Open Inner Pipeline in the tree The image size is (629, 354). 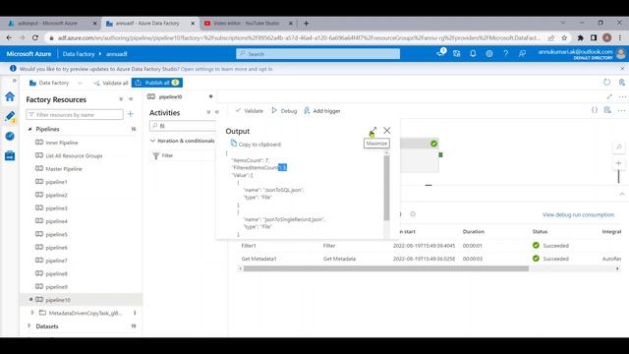coord(62,143)
